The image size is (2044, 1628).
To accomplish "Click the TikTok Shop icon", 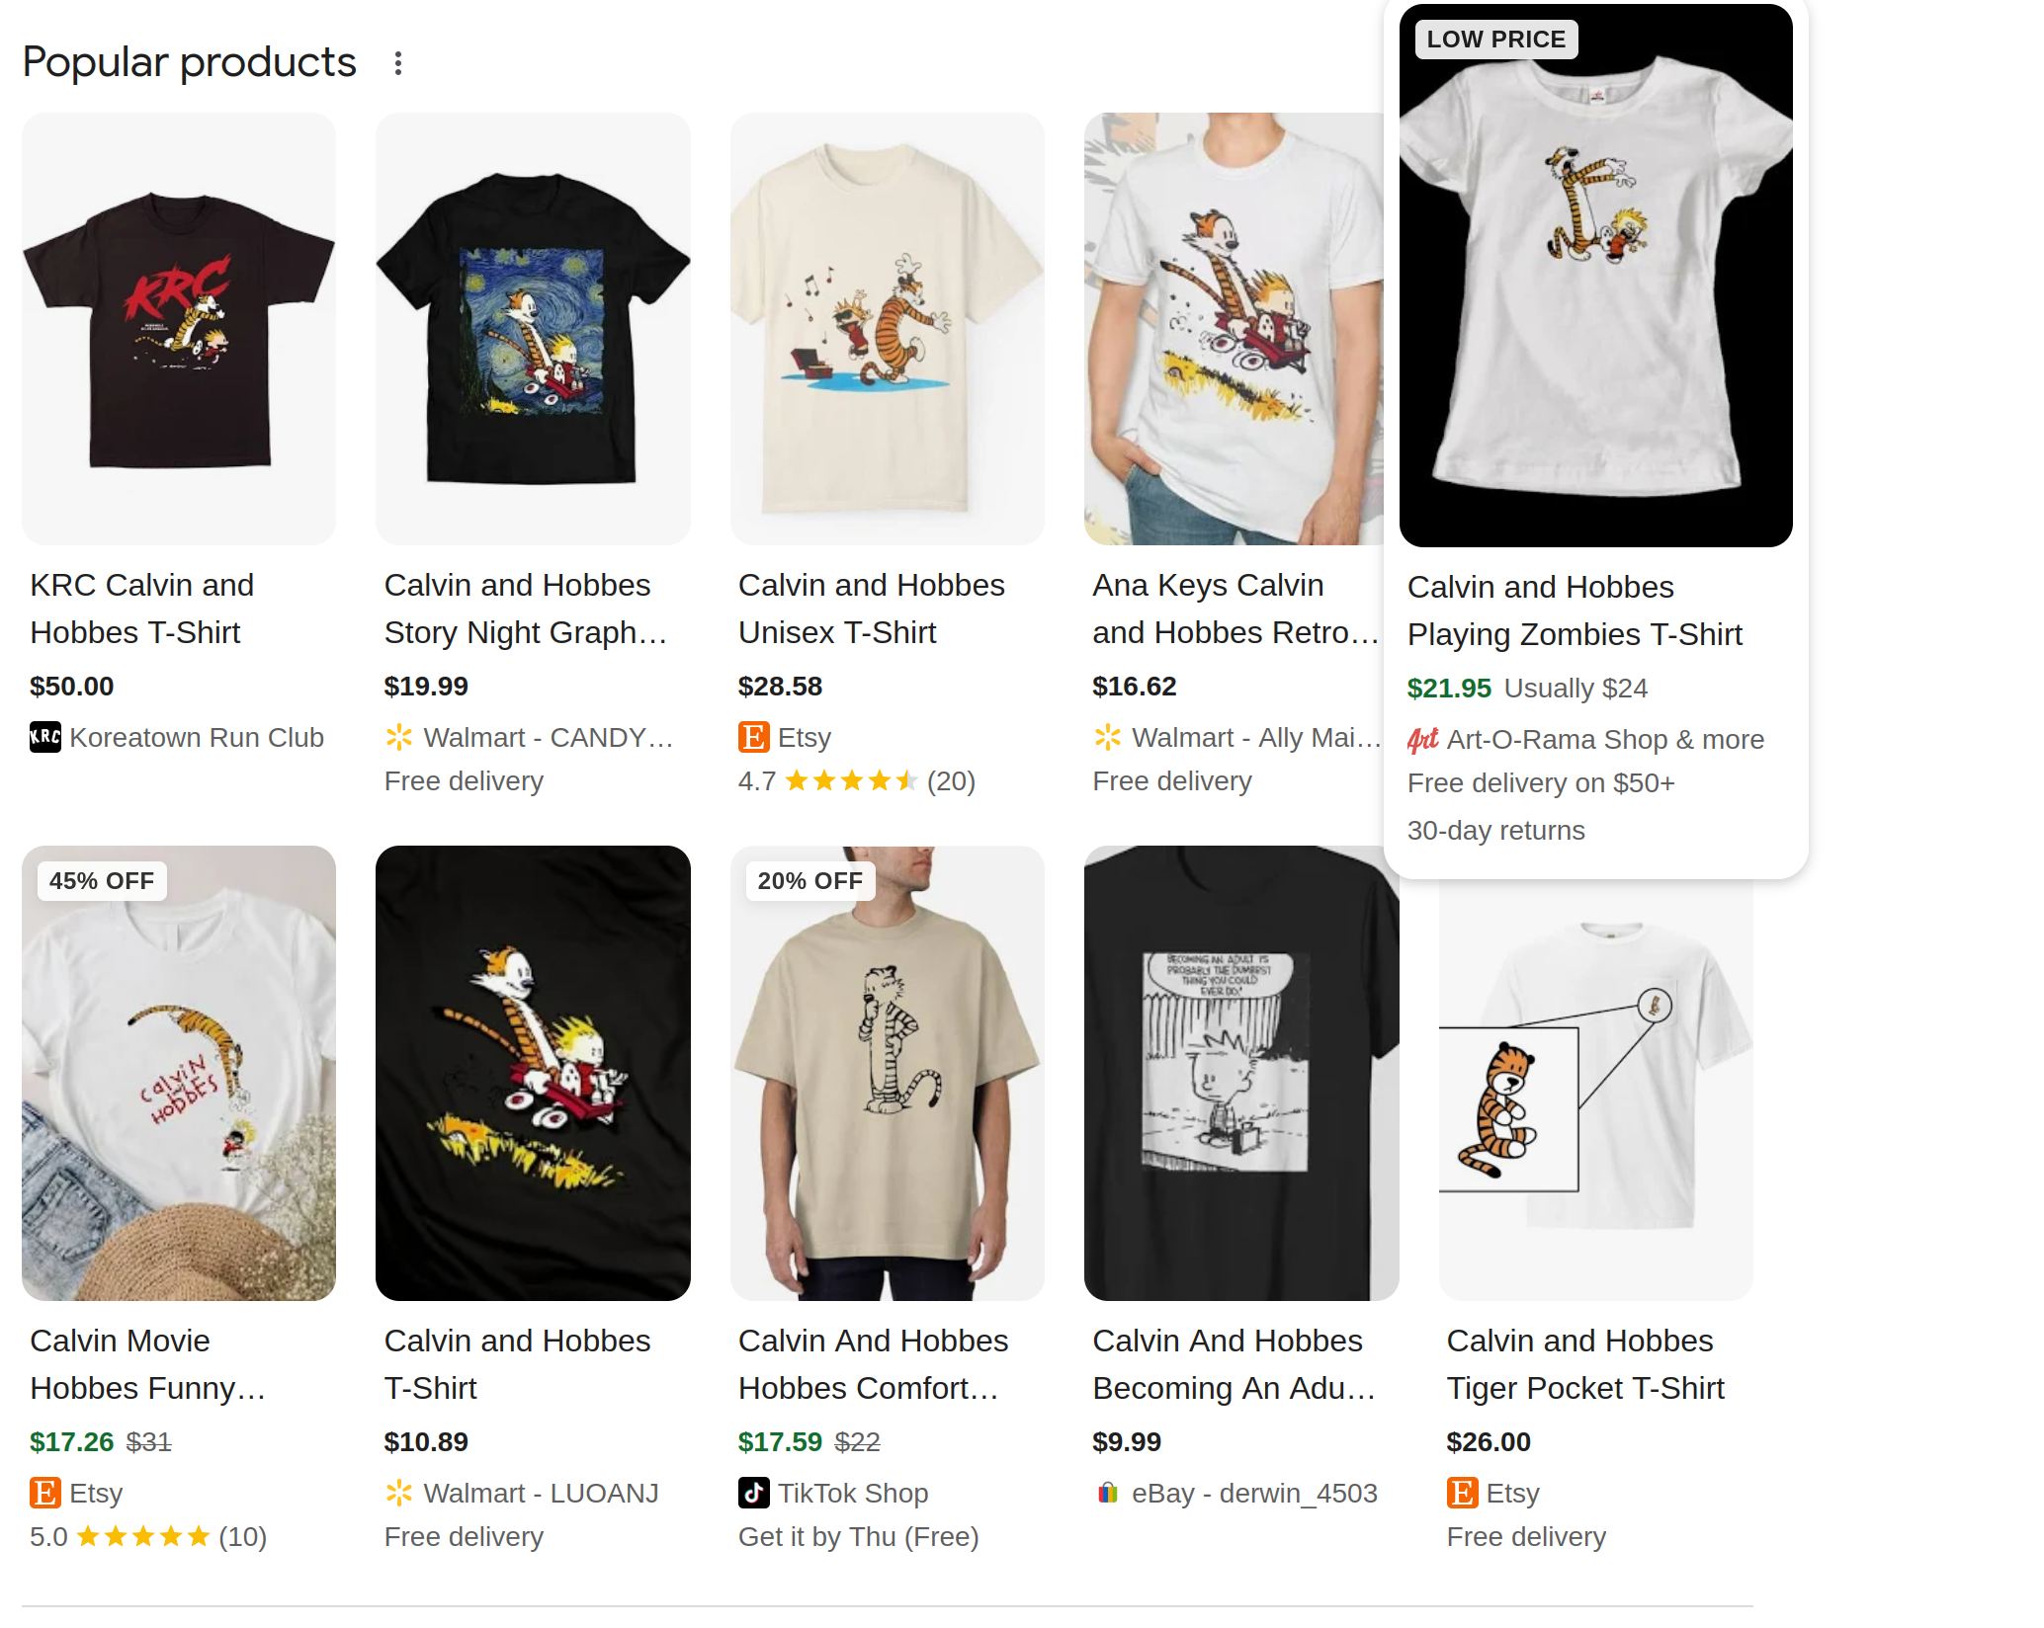I will pos(753,1493).
